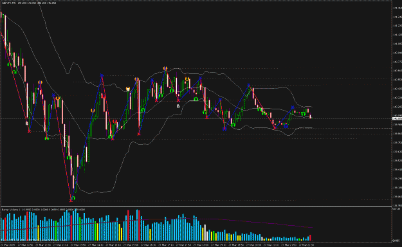402x247 pixels.
Task: Click the highlighted current price label on axis
Action: coord(397,119)
